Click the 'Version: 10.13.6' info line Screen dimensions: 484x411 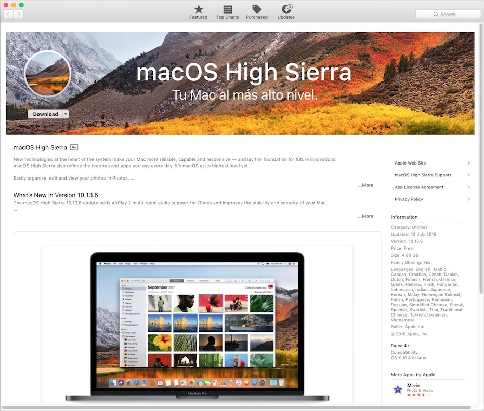point(407,241)
